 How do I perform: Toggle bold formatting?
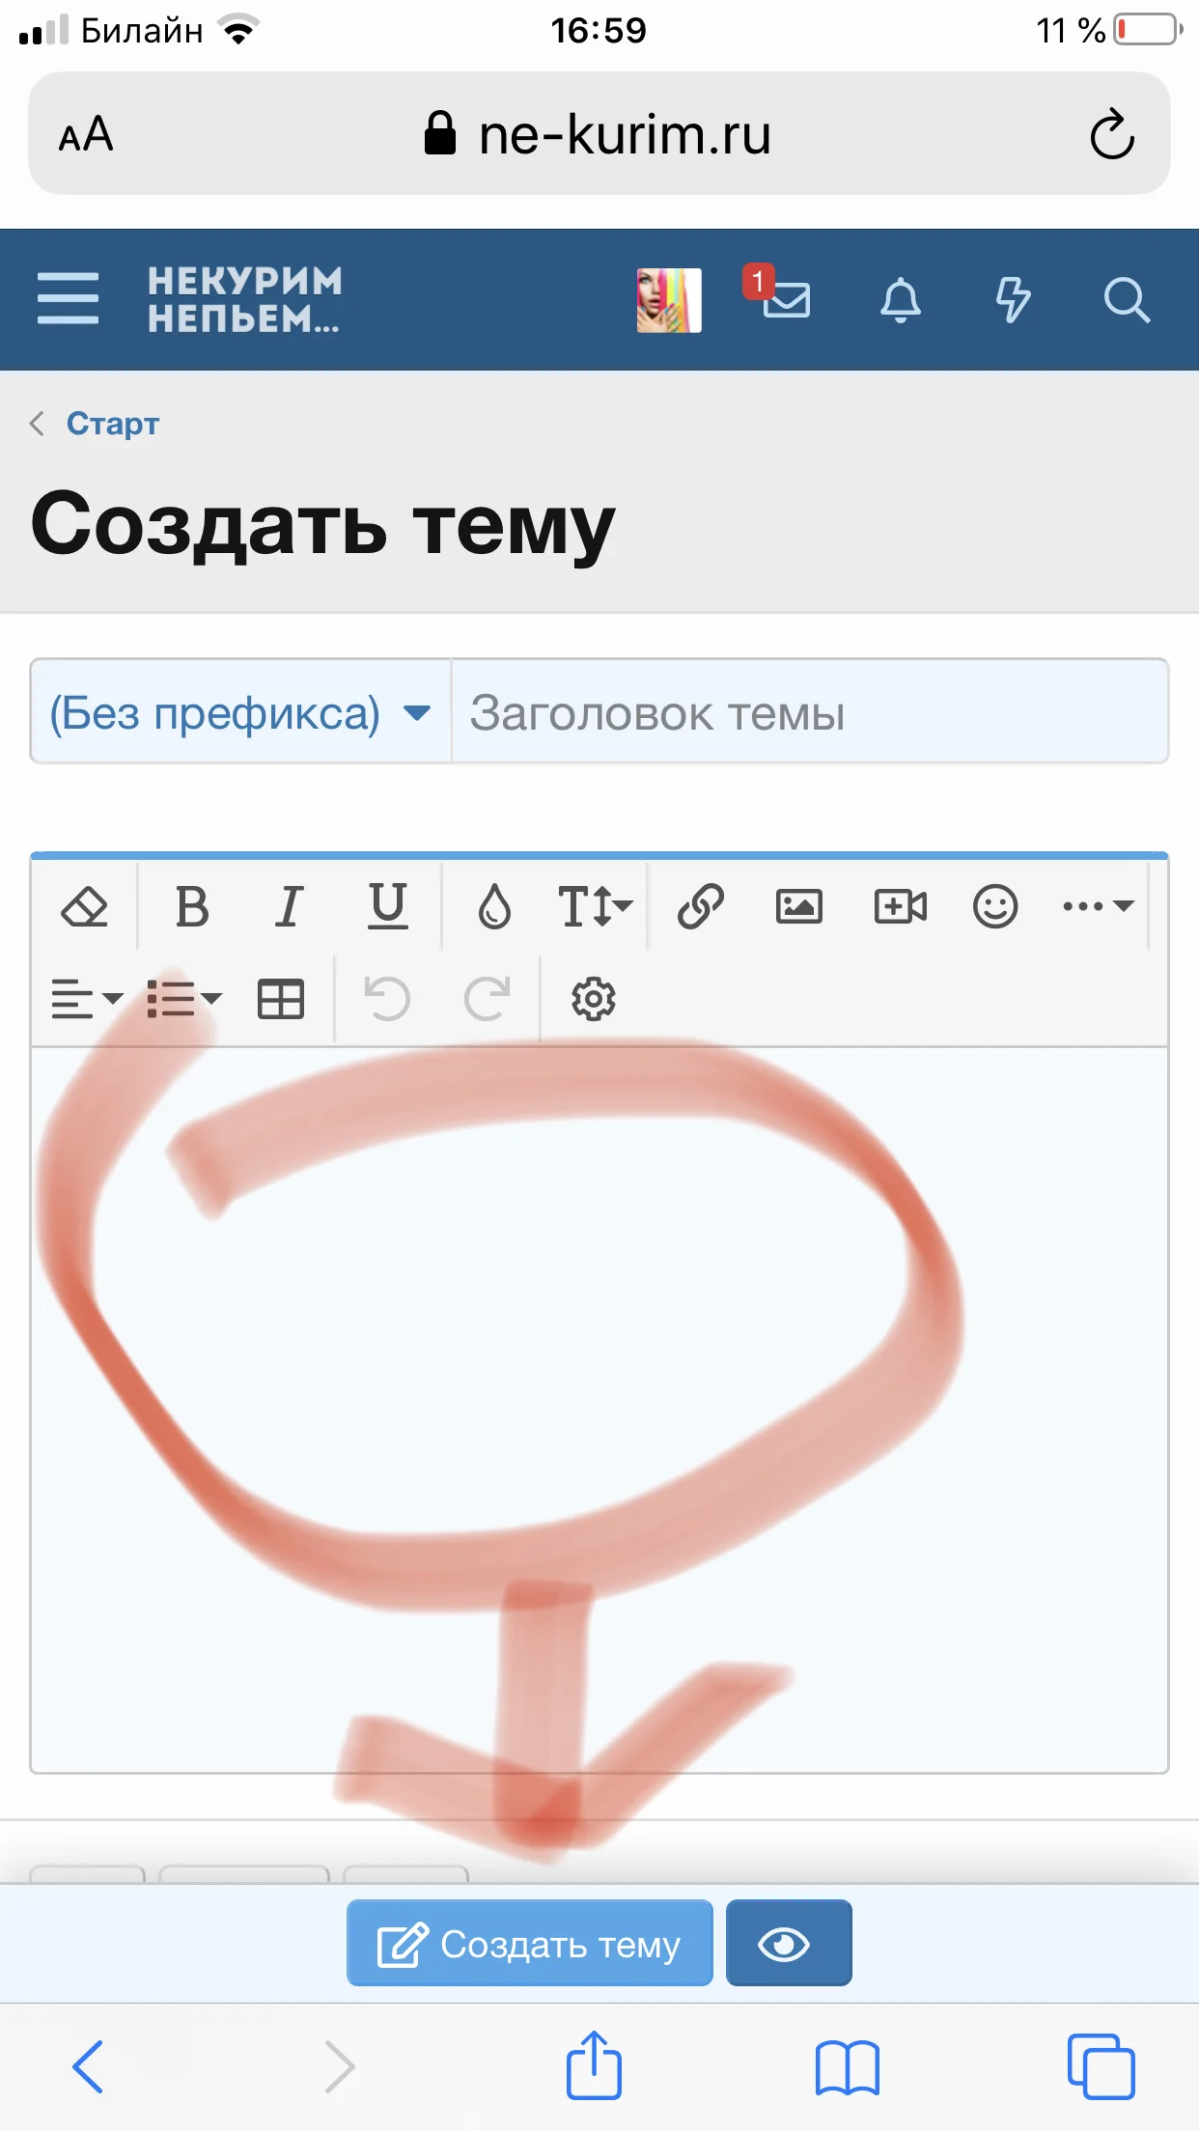tap(192, 906)
